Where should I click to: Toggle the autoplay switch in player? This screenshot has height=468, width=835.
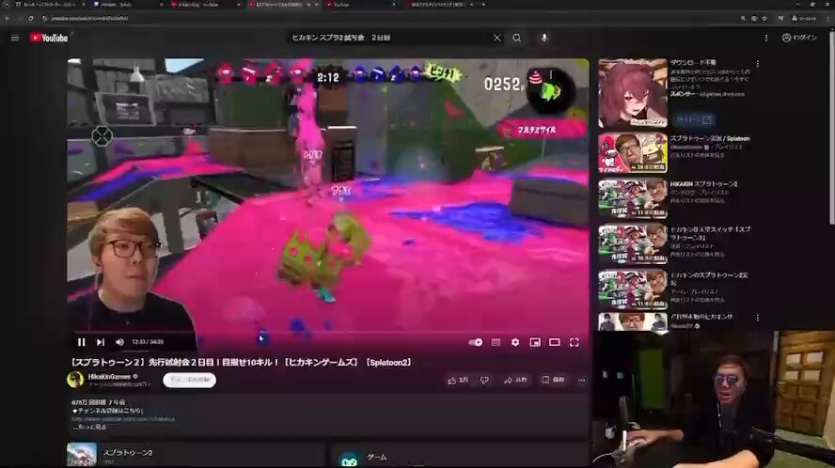(x=476, y=342)
